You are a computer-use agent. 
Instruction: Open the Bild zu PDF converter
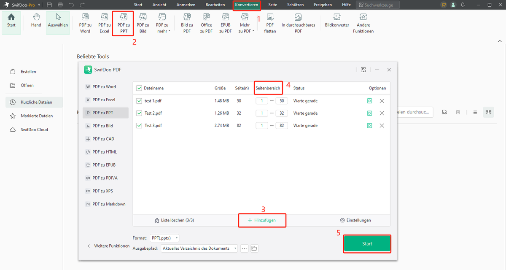click(x=187, y=23)
